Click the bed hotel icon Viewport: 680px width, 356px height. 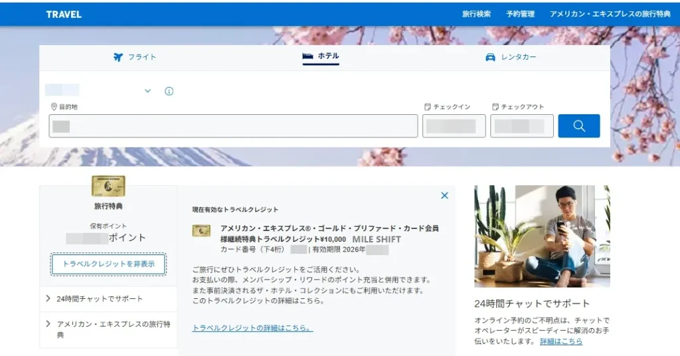point(307,56)
